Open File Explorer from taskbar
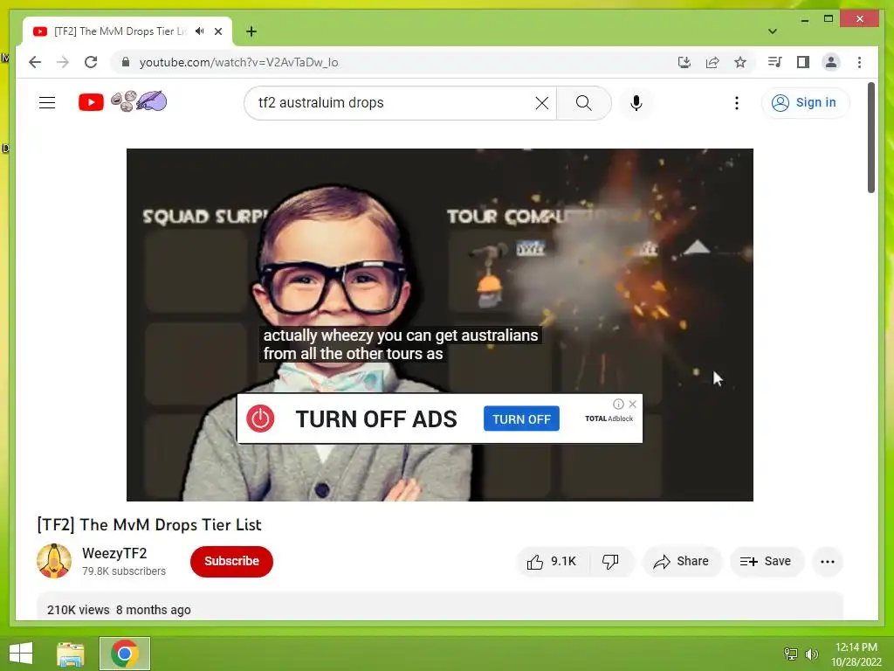The image size is (894, 671). pyautogui.click(x=71, y=654)
